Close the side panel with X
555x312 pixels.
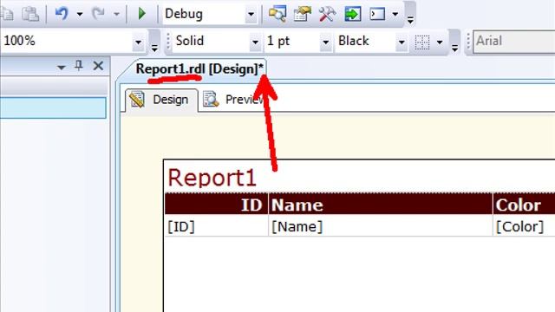[x=98, y=66]
